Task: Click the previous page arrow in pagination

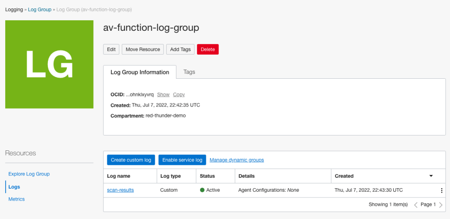Action: [x=416, y=204]
